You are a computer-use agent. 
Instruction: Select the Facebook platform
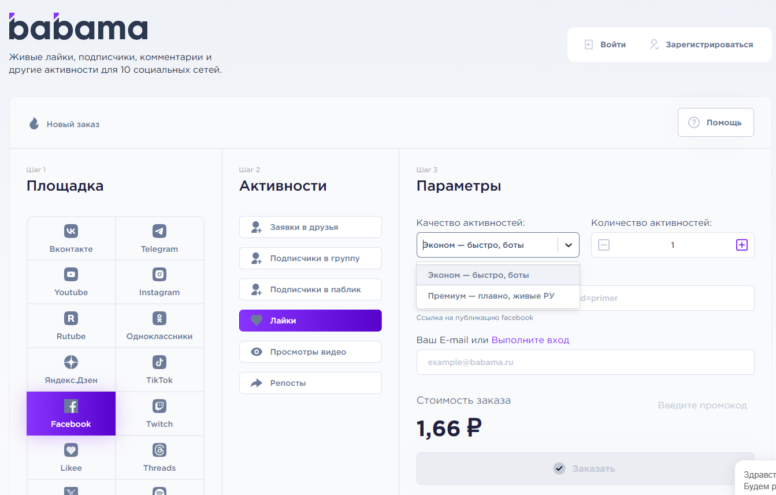pos(71,414)
